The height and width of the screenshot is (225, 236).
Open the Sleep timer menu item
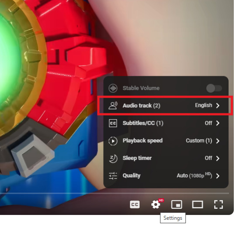(166, 158)
